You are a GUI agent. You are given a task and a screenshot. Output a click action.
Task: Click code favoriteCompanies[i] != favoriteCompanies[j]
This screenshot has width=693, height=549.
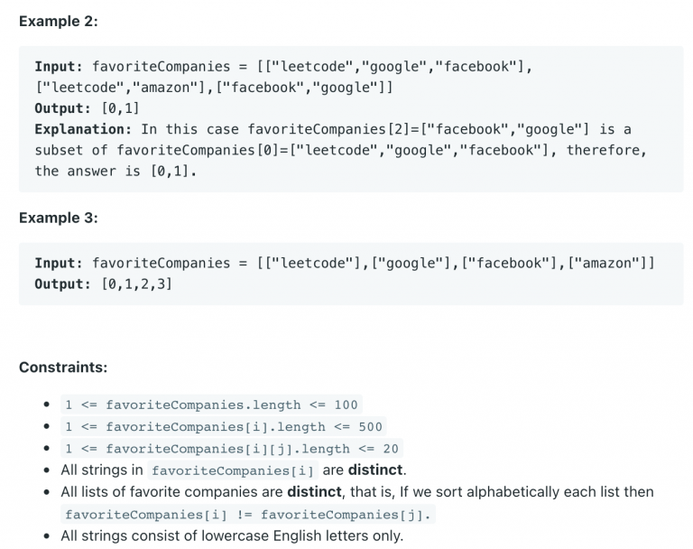tap(248, 515)
